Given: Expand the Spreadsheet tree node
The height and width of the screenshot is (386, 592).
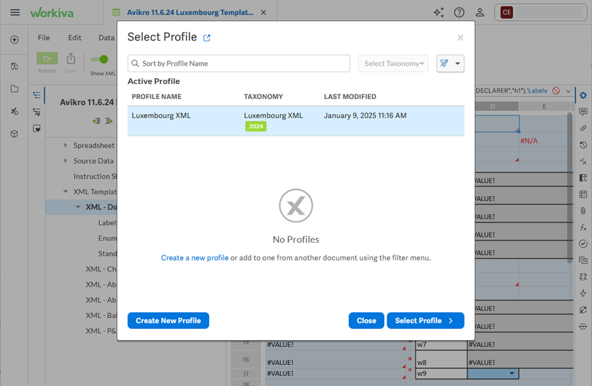Looking at the screenshot, I should click(66, 145).
